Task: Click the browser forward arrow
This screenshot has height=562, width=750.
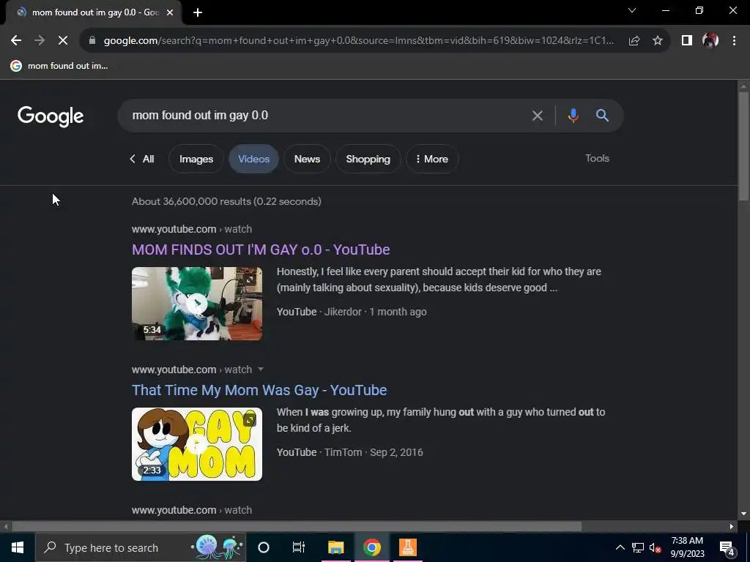Action: point(40,41)
